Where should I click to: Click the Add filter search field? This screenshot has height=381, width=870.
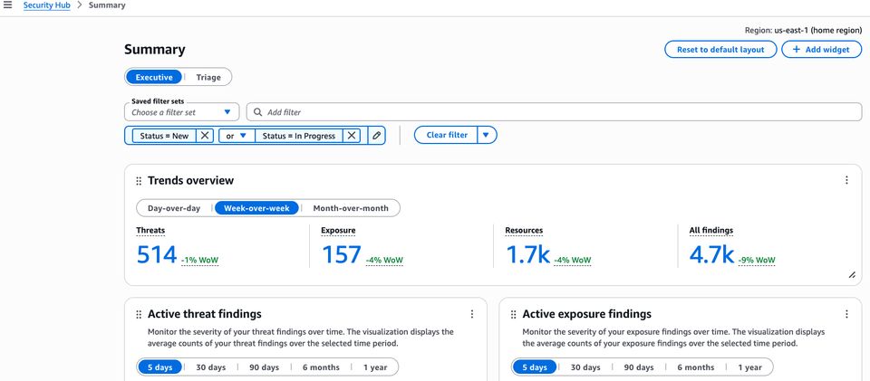coord(554,112)
